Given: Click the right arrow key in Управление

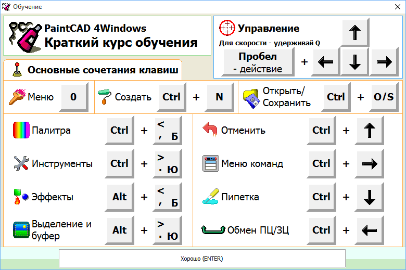Looking at the screenshot, I should coord(384,62).
